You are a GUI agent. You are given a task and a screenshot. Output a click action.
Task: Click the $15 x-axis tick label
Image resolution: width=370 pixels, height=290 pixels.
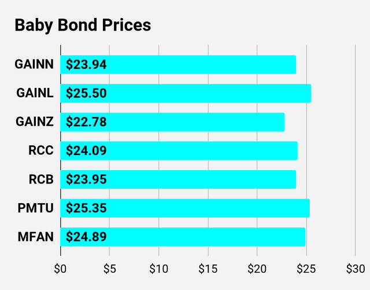208,269
